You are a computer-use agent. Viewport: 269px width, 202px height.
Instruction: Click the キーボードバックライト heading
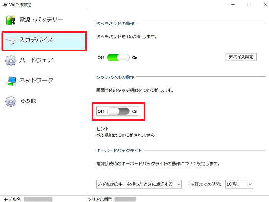(119, 151)
